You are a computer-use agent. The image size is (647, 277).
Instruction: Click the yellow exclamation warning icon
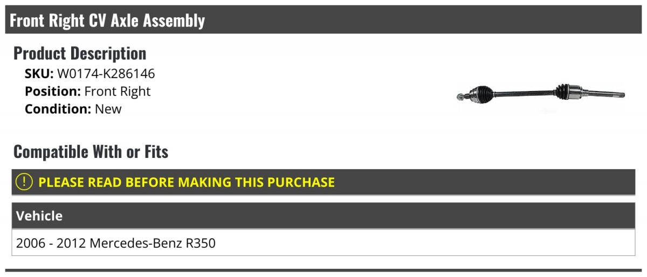coord(24,182)
